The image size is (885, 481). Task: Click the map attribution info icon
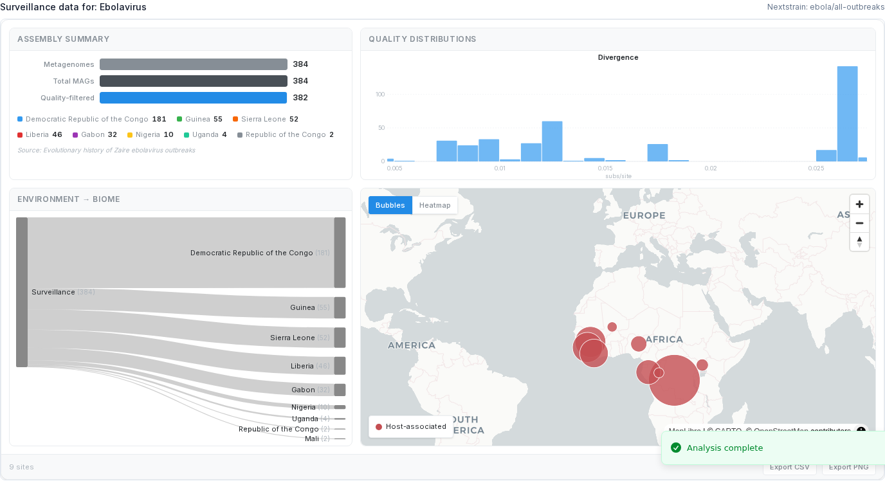pyautogui.click(x=861, y=431)
